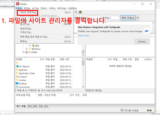Click the queue status icon beside 대기열

pyautogui.click(x=122, y=110)
